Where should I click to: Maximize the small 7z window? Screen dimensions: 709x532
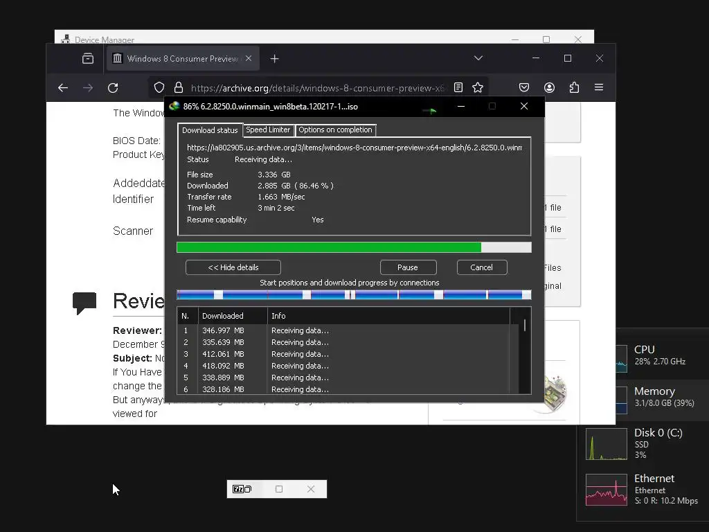coord(279,489)
